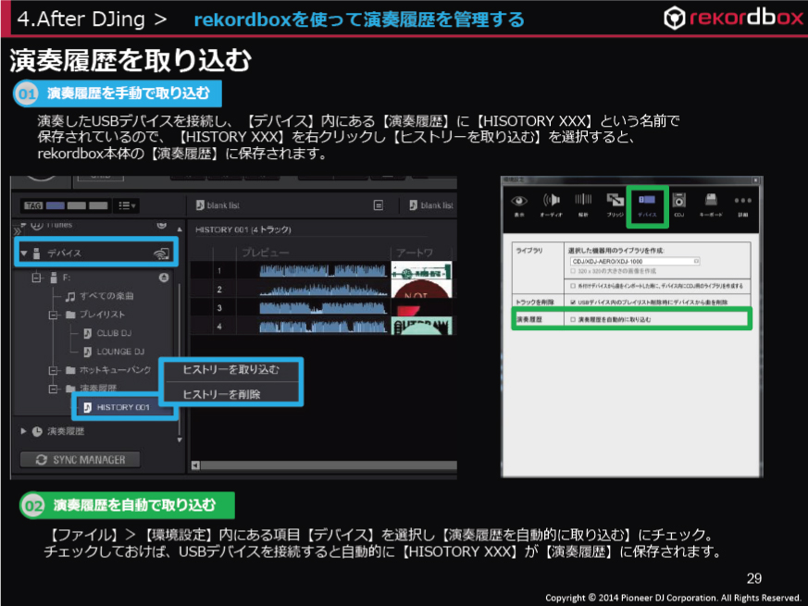Click the USB device icon beside デバイス
The image size is (808, 606).
[37, 253]
